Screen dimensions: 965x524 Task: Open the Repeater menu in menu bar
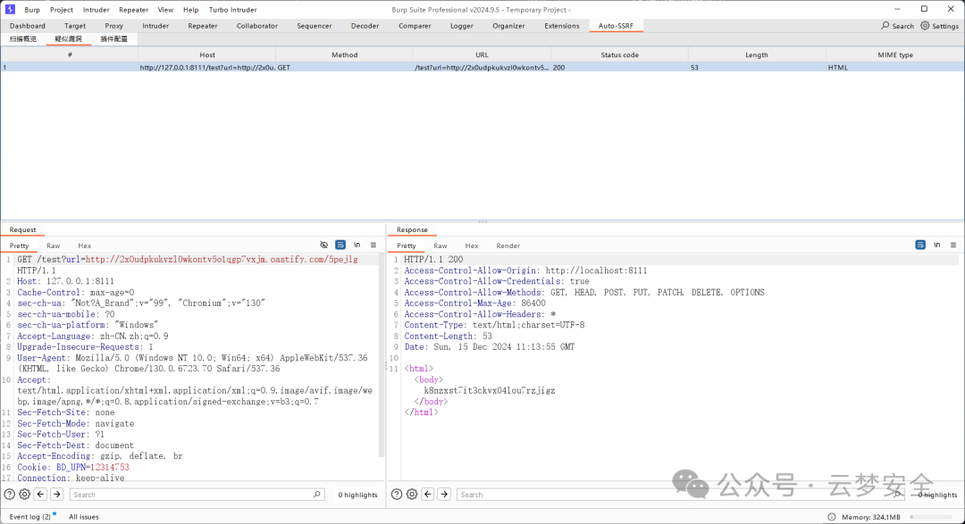(x=133, y=10)
